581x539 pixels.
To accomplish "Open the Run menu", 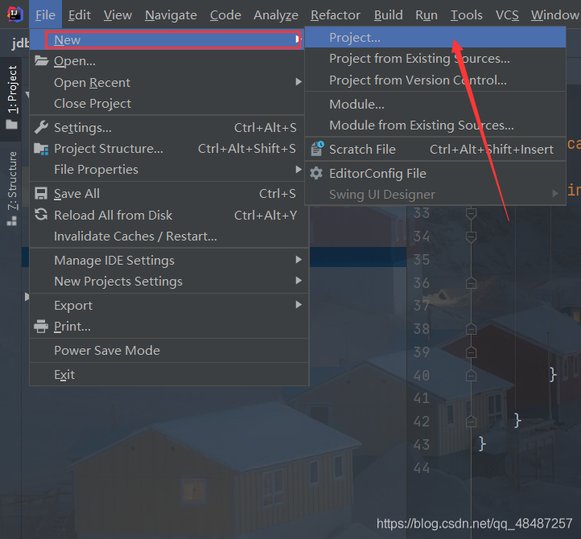I will (426, 14).
